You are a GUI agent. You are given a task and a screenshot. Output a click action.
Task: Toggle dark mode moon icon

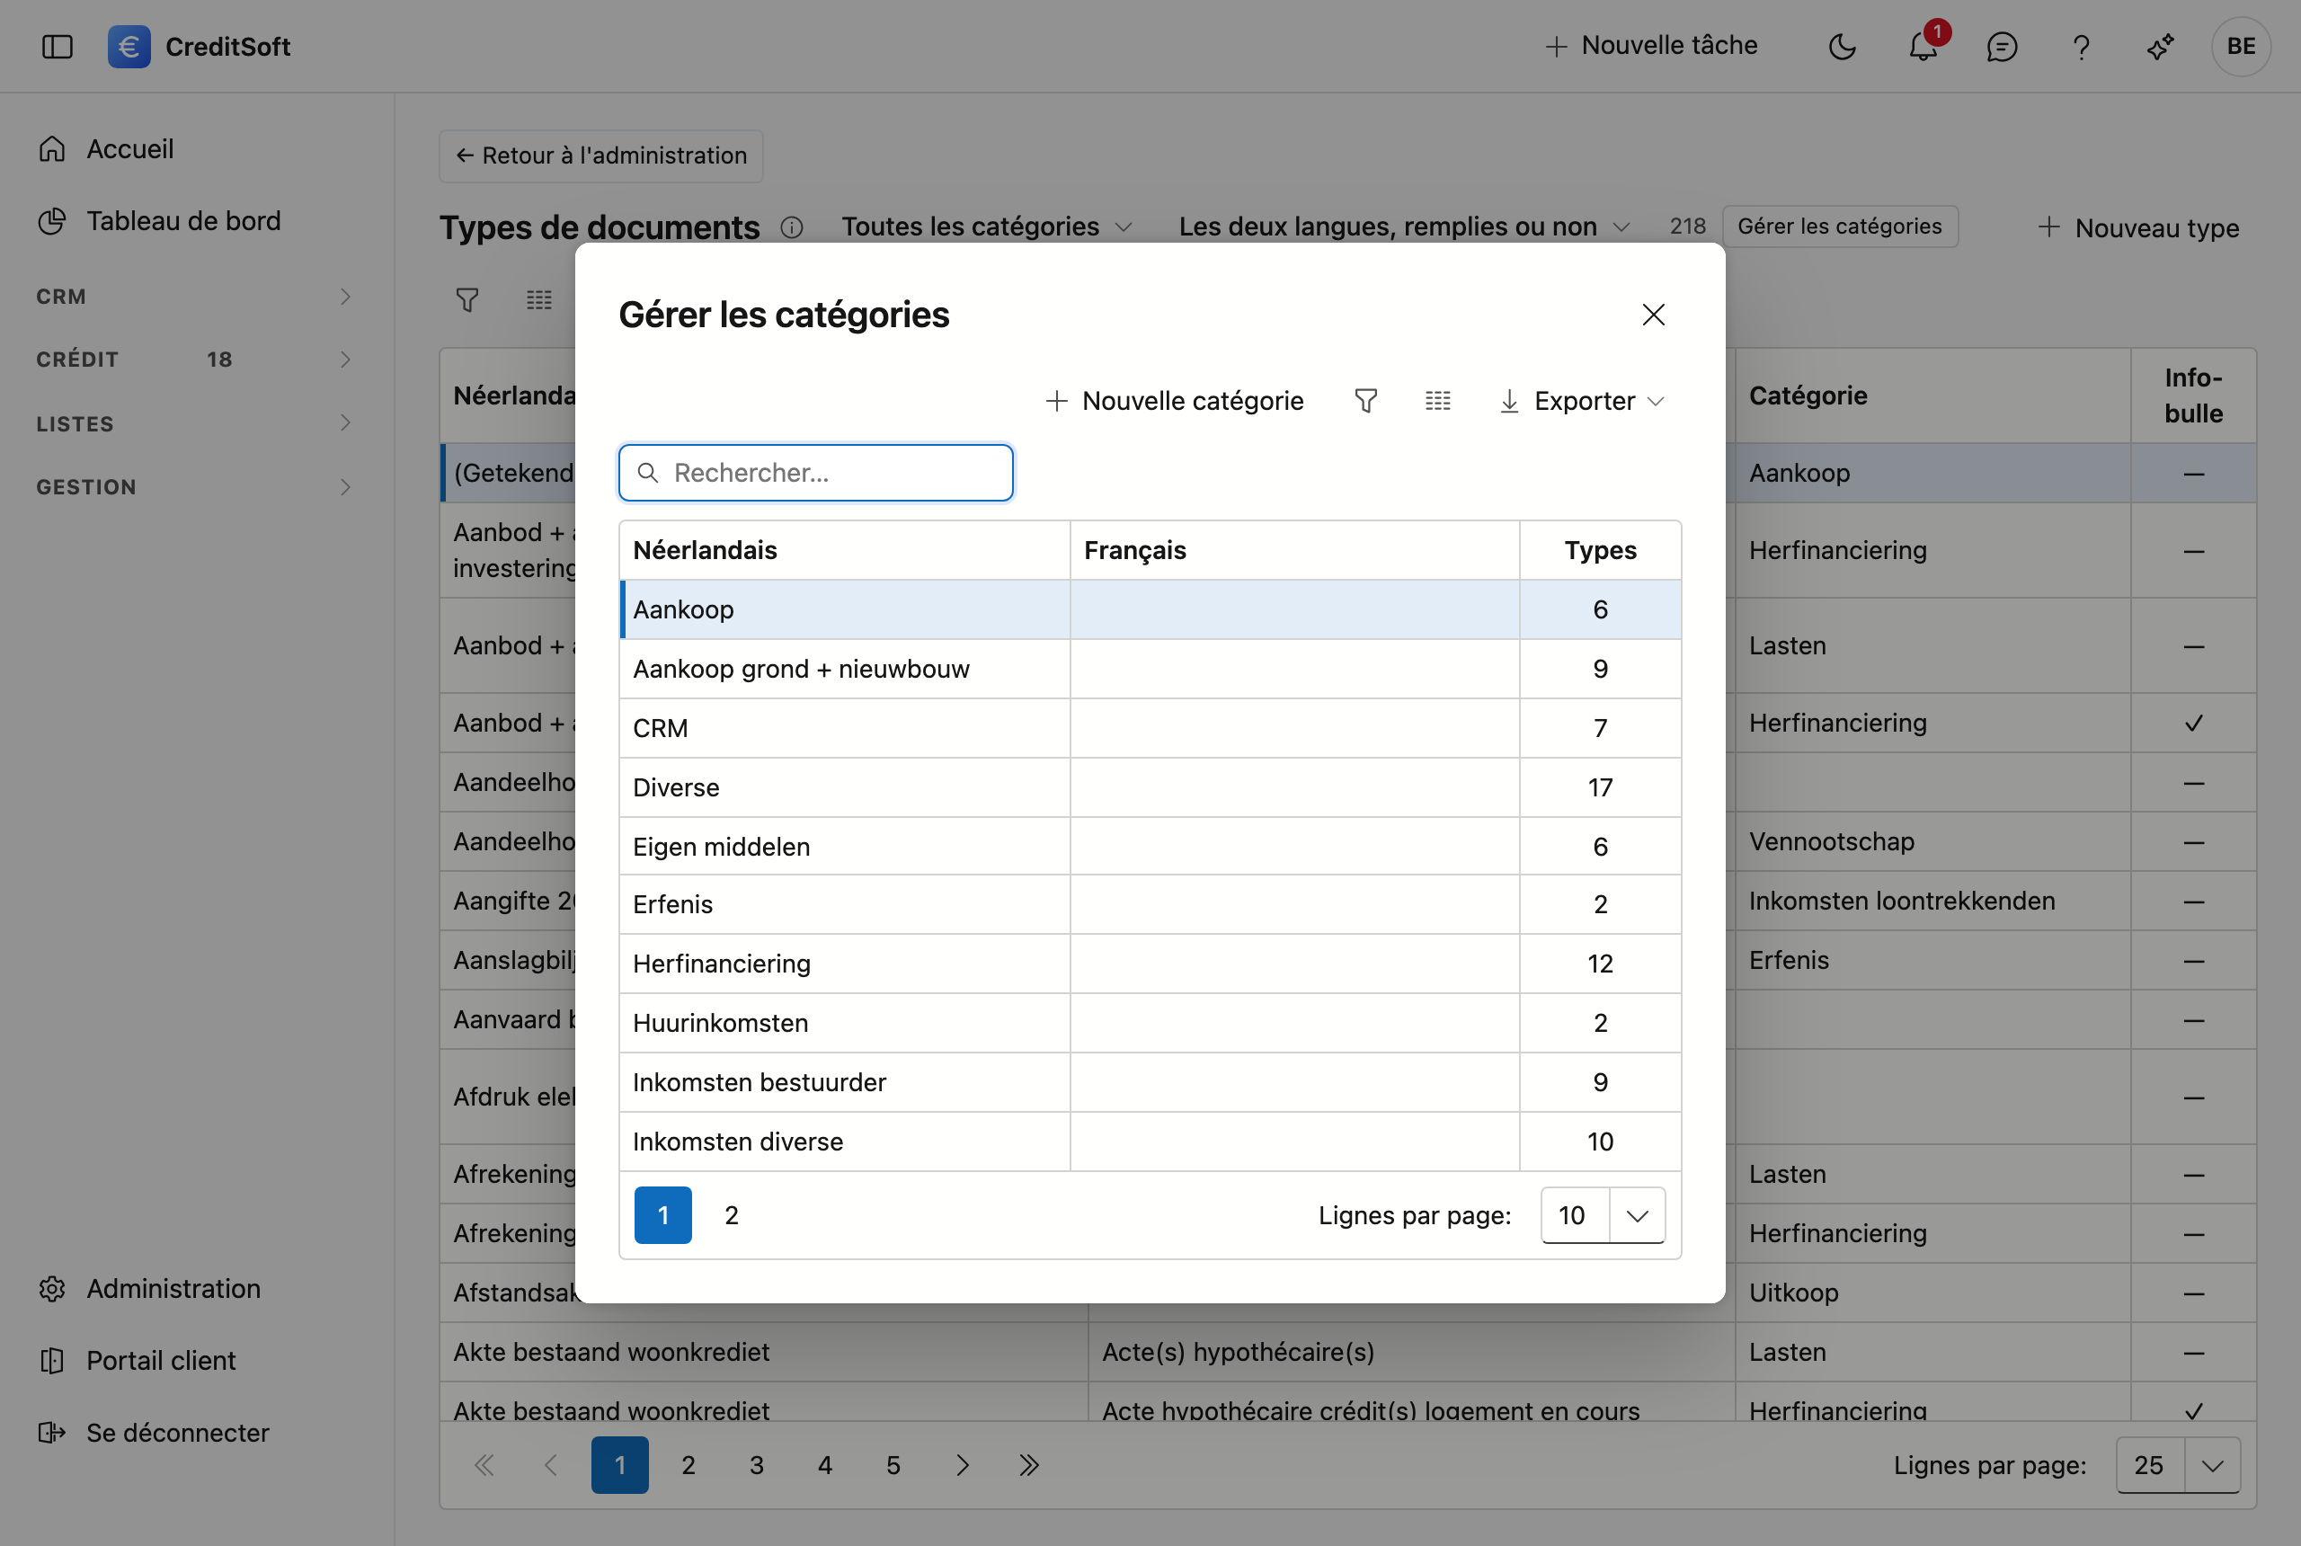pyautogui.click(x=1842, y=47)
